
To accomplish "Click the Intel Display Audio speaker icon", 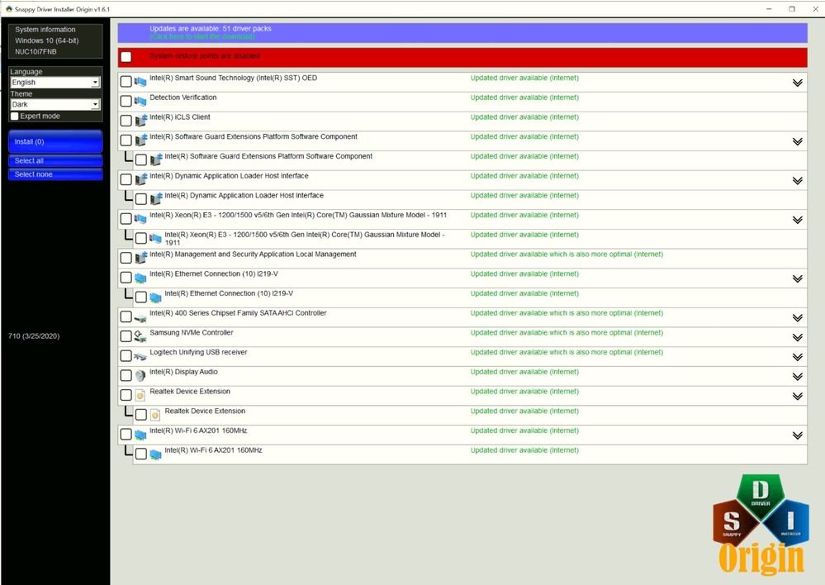I will point(140,375).
